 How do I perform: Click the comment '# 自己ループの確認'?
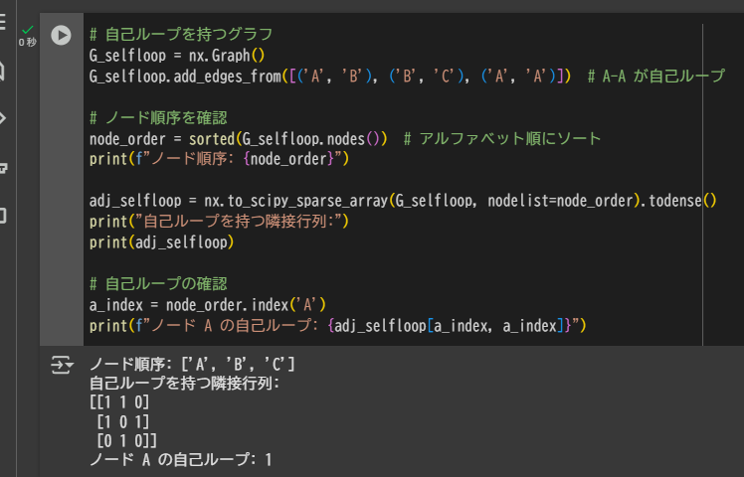(158, 283)
